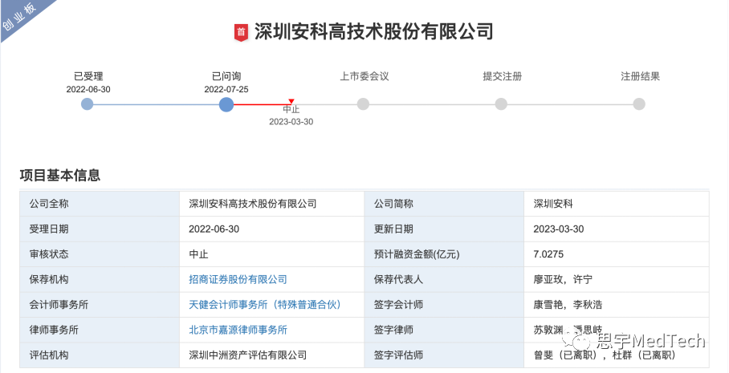Click the 深圳安科高技术股份有限公司 table value
The image size is (729, 373).
click(252, 204)
